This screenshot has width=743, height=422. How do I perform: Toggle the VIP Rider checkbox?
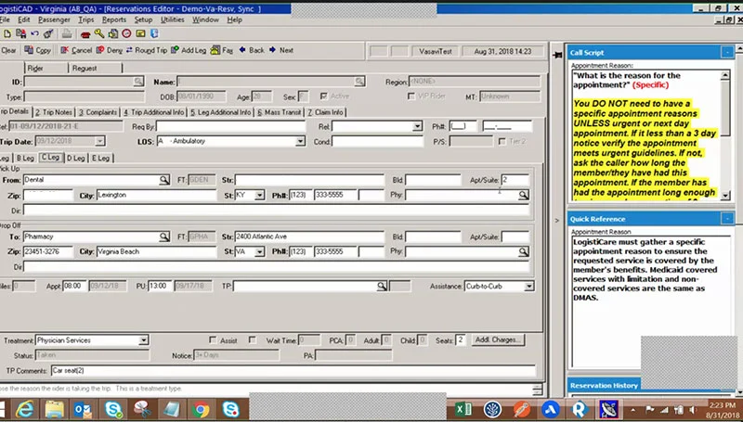pos(411,96)
